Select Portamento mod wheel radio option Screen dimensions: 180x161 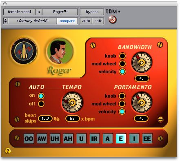(122, 104)
